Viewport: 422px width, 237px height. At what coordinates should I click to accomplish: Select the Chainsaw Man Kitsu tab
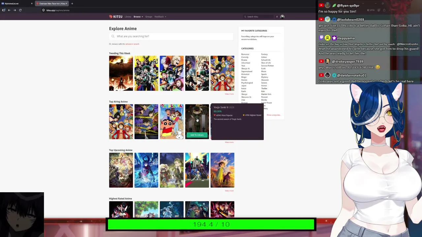(51, 4)
